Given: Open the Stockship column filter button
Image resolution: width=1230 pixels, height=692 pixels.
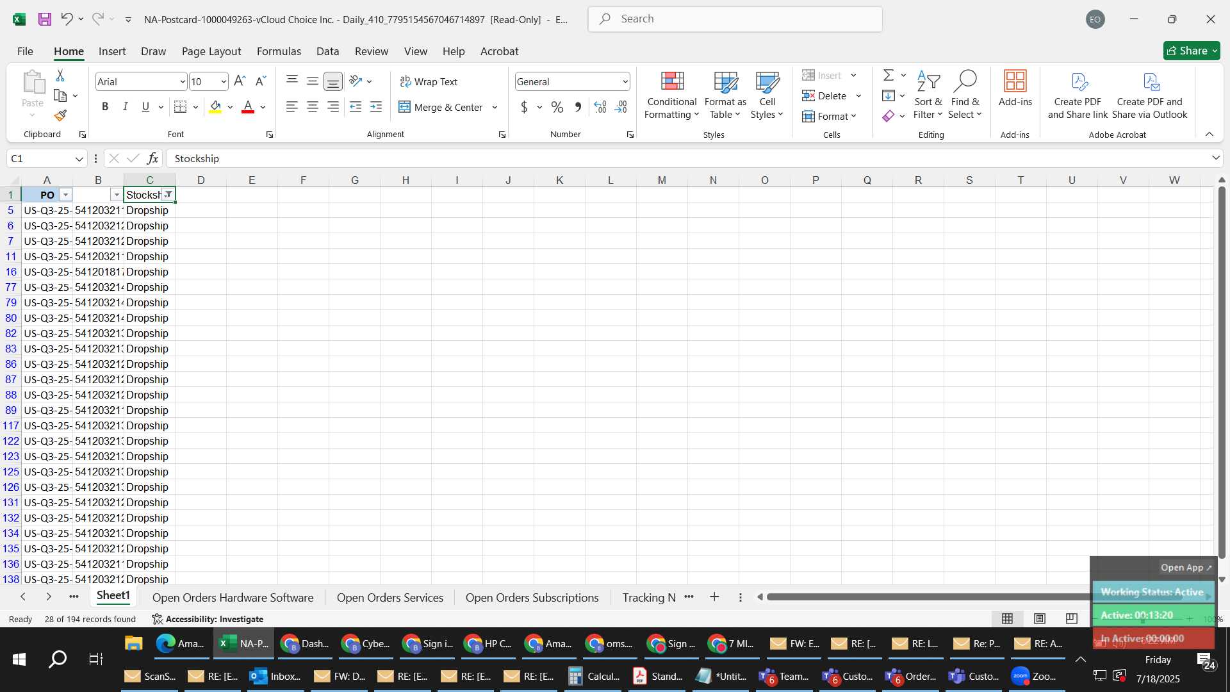Looking at the screenshot, I should tap(168, 195).
